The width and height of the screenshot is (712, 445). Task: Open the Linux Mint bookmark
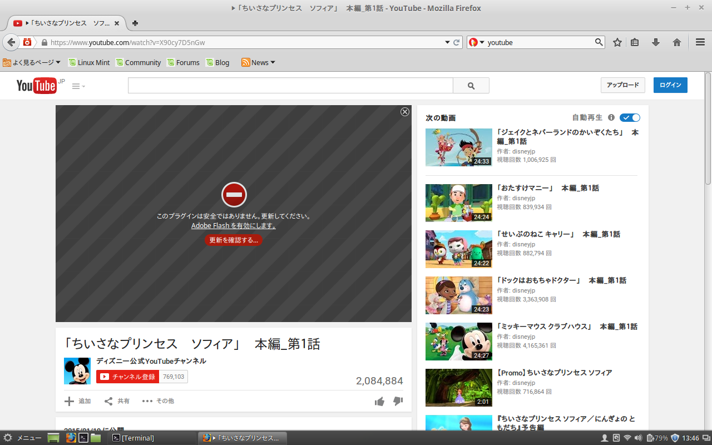[89, 62]
